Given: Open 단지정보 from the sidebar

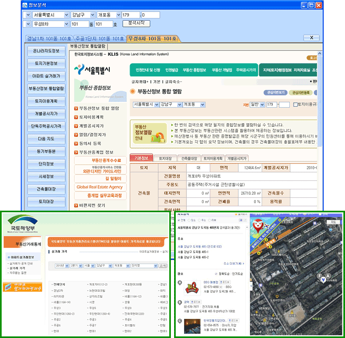Looking at the screenshot, I should click(x=46, y=164).
